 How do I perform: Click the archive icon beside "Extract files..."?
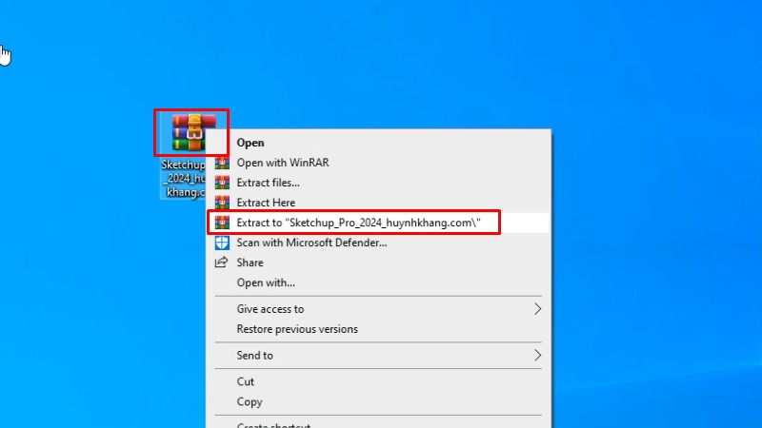222,183
